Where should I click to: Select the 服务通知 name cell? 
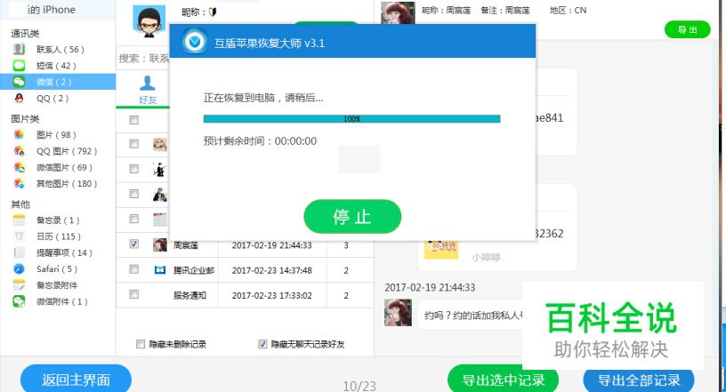click(x=190, y=295)
